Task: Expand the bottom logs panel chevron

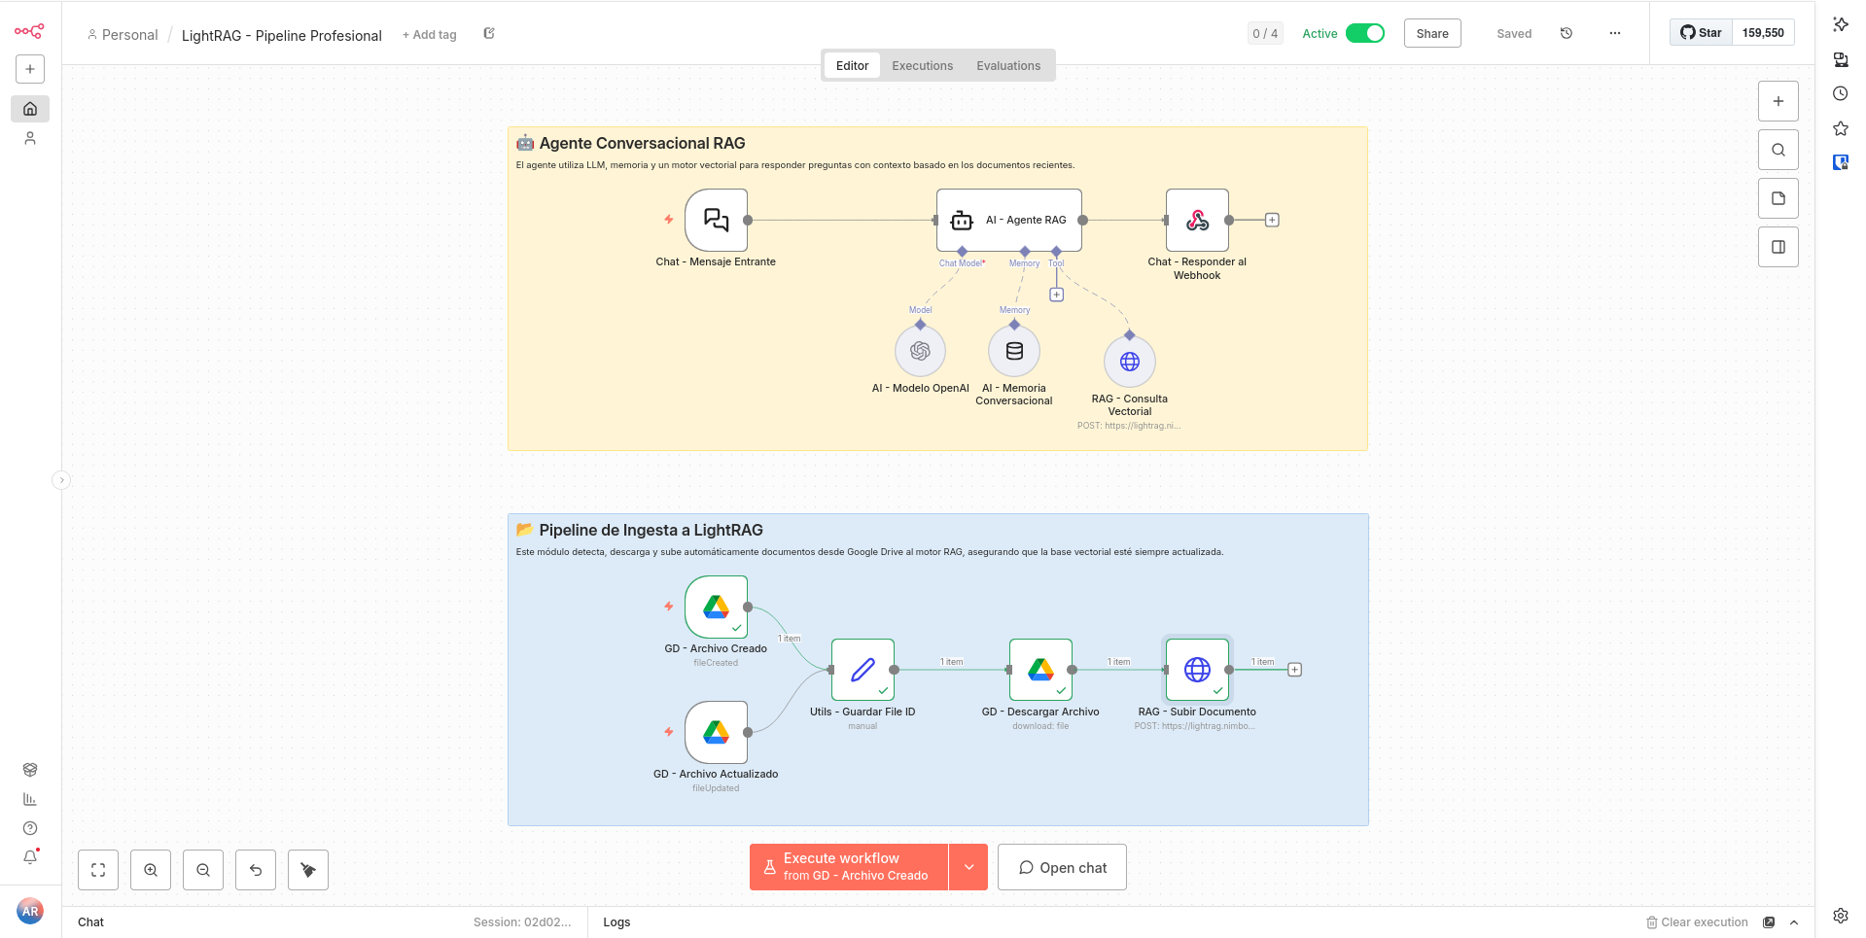Action: point(1794,922)
